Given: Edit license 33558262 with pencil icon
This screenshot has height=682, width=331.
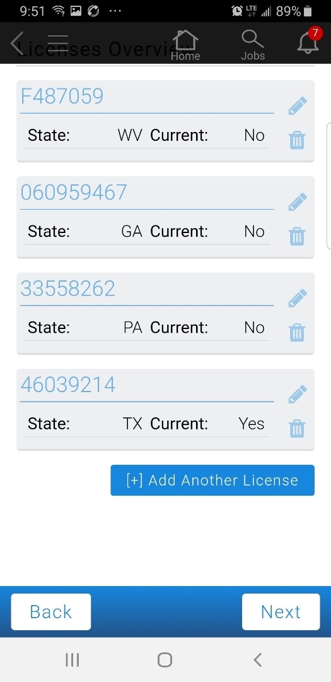Looking at the screenshot, I should tap(298, 298).
